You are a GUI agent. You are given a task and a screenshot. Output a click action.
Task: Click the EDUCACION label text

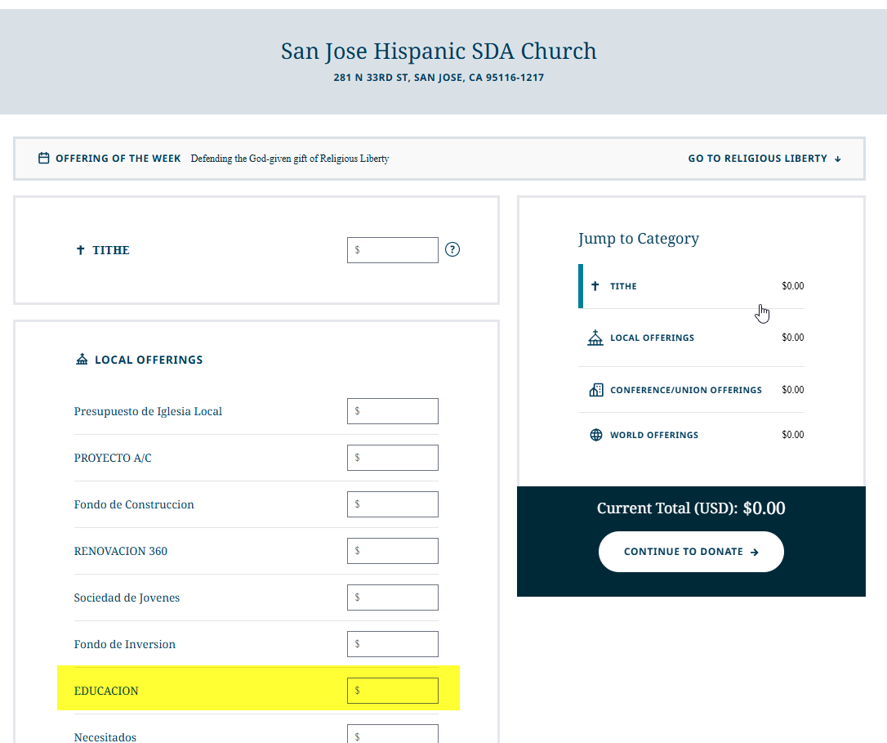click(x=106, y=691)
